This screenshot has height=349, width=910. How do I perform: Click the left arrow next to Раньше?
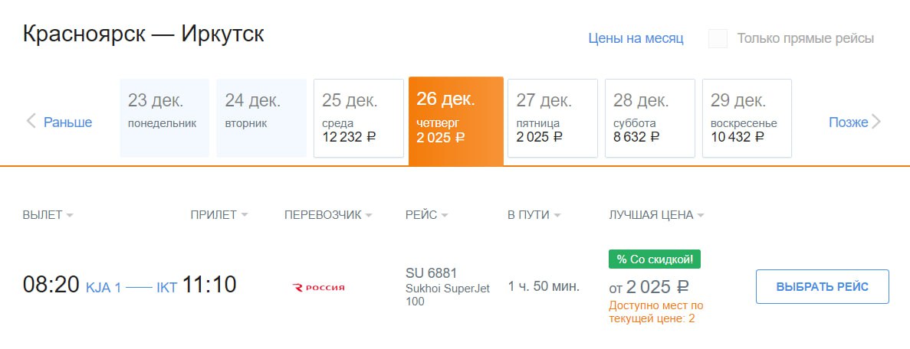point(31,121)
